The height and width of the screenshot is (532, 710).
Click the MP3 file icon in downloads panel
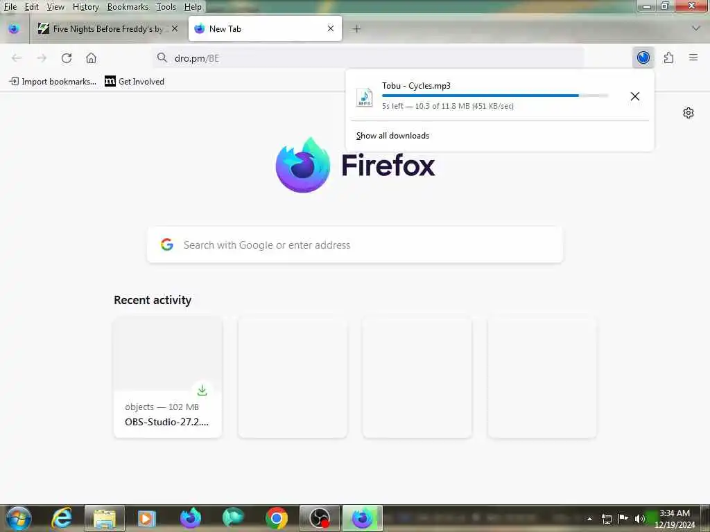click(365, 97)
